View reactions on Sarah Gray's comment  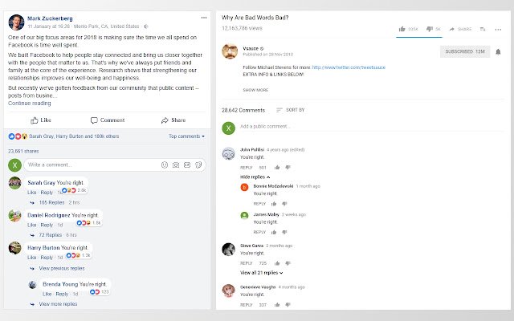(75, 190)
